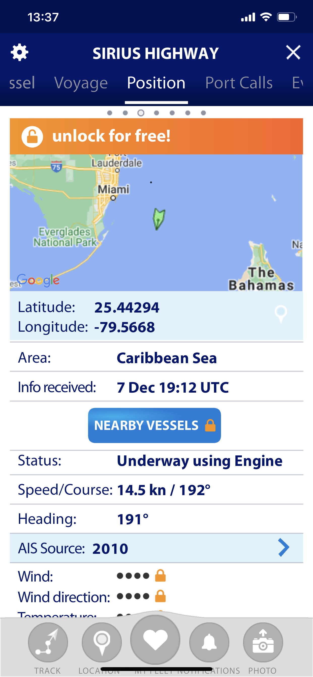Open settings with the gear icon
This screenshot has height=677, width=313.
(19, 53)
